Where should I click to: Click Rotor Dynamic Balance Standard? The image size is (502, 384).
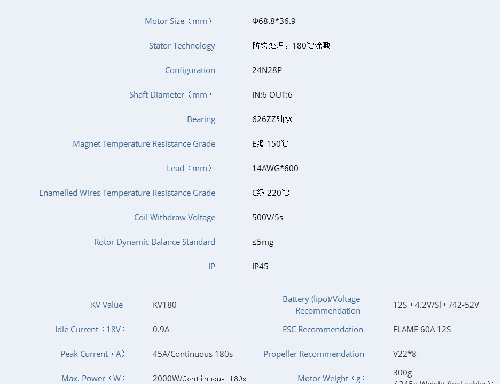pyautogui.click(x=154, y=242)
